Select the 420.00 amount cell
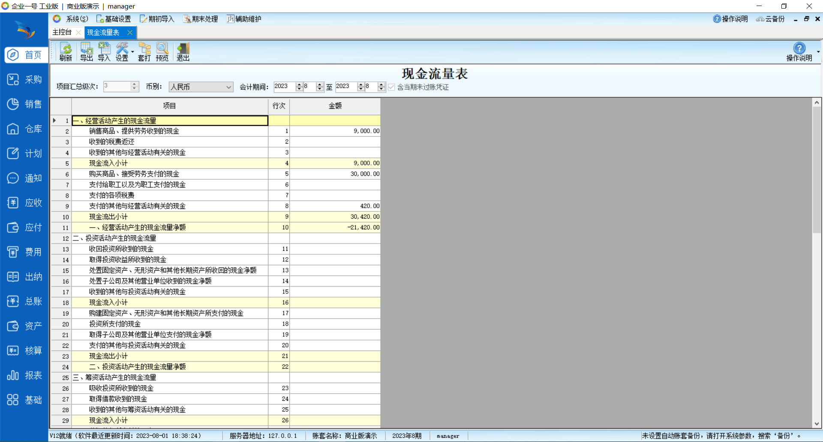This screenshot has width=823, height=442. click(335, 206)
